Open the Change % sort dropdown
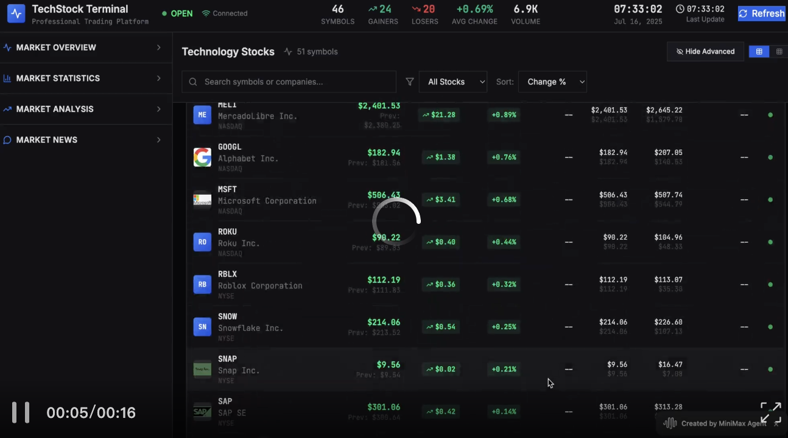 tap(552, 82)
